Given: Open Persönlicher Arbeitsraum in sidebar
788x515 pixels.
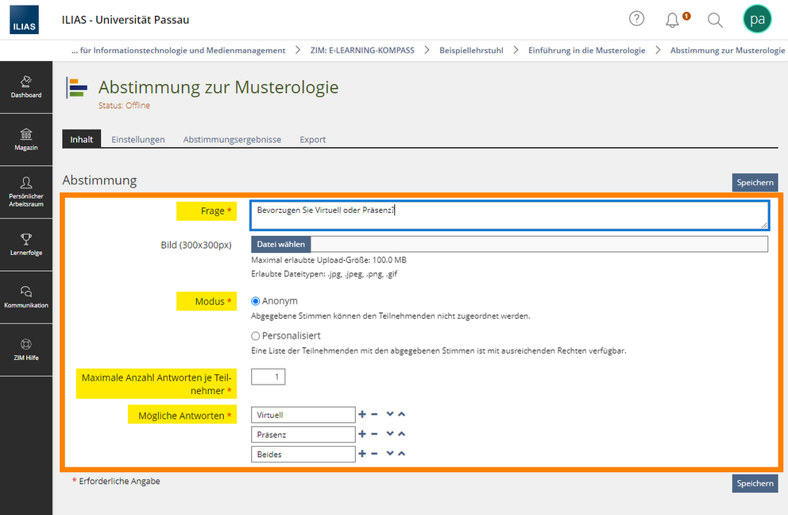Looking at the screenshot, I should [x=26, y=192].
